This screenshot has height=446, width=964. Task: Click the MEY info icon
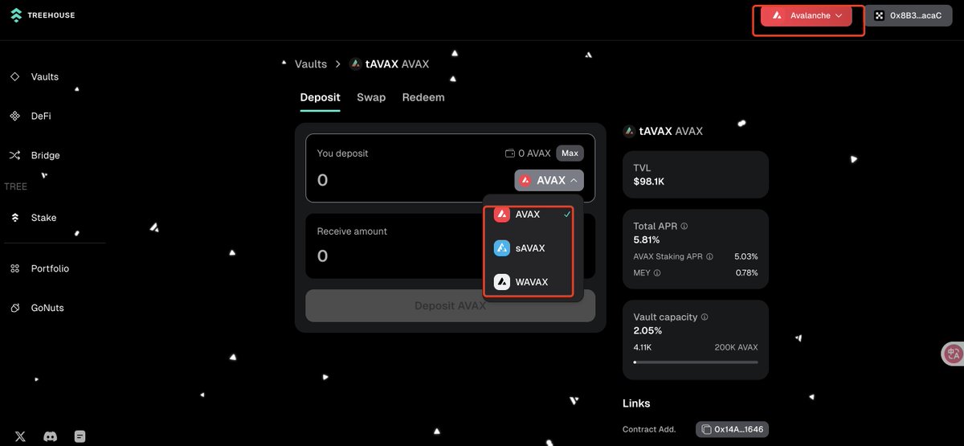(657, 273)
